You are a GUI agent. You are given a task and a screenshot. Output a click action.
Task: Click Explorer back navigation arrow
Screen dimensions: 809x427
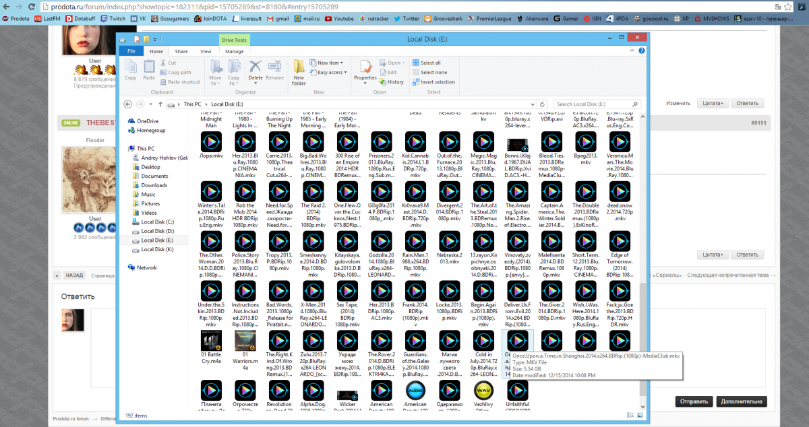(x=127, y=104)
